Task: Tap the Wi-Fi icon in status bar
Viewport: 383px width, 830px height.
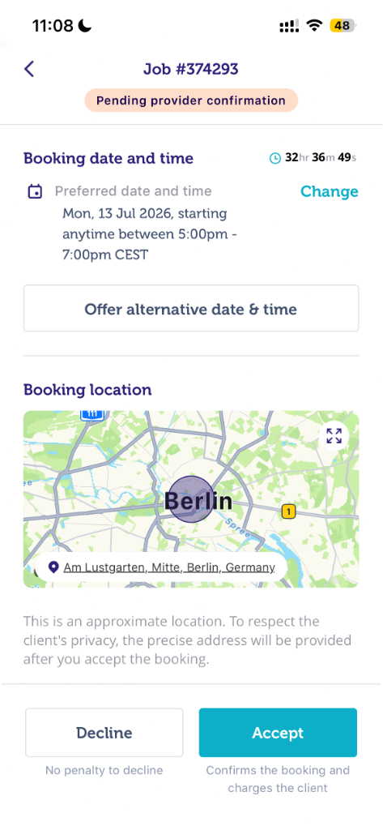Action: click(x=315, y=25)
